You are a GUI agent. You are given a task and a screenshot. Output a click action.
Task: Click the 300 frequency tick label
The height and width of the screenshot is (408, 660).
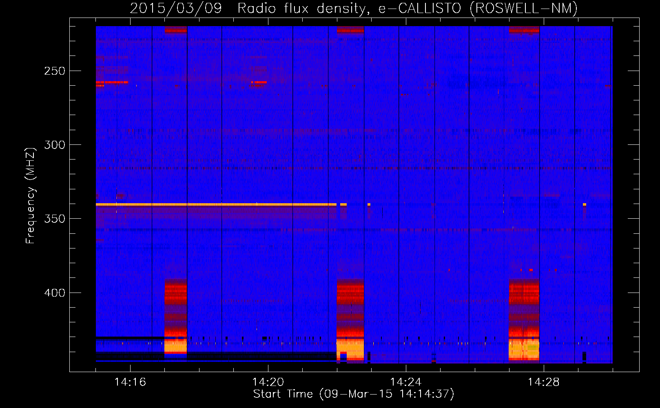[55, 145]
